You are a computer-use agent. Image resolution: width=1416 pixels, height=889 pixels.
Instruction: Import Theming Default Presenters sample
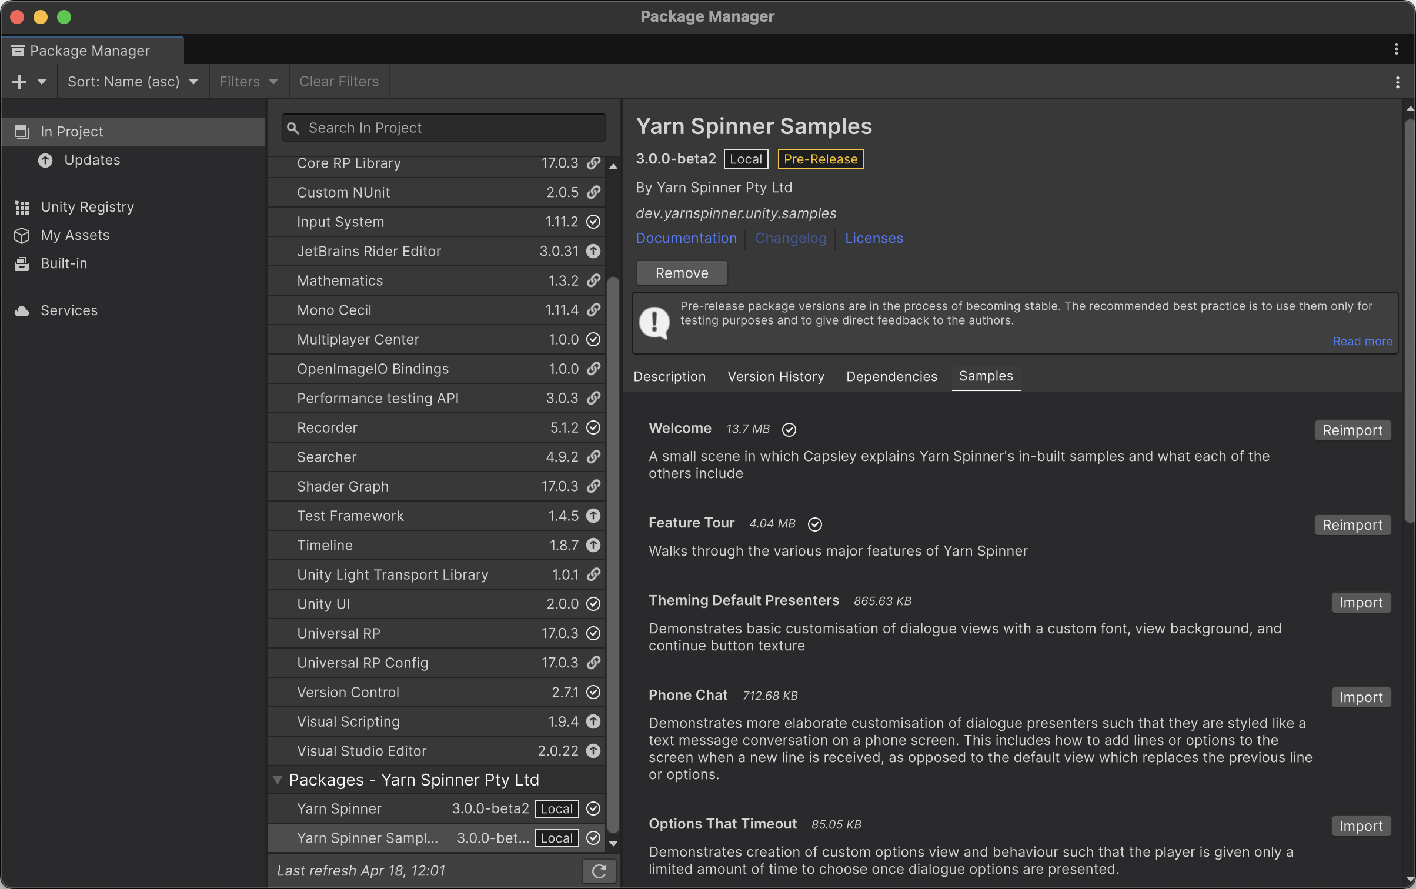[x=1361, y=603]
